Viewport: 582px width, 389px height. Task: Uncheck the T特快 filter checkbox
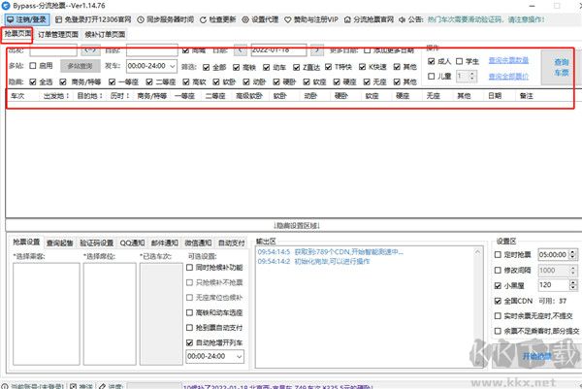pyautogui.click(x=328, y=67)
